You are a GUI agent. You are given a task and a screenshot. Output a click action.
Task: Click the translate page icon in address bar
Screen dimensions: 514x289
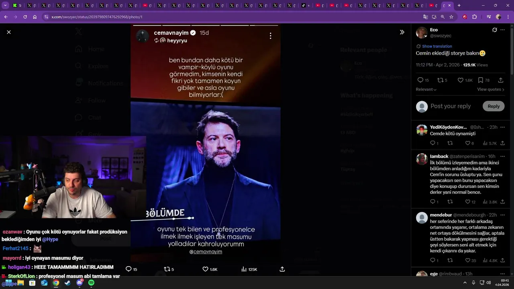426,17
